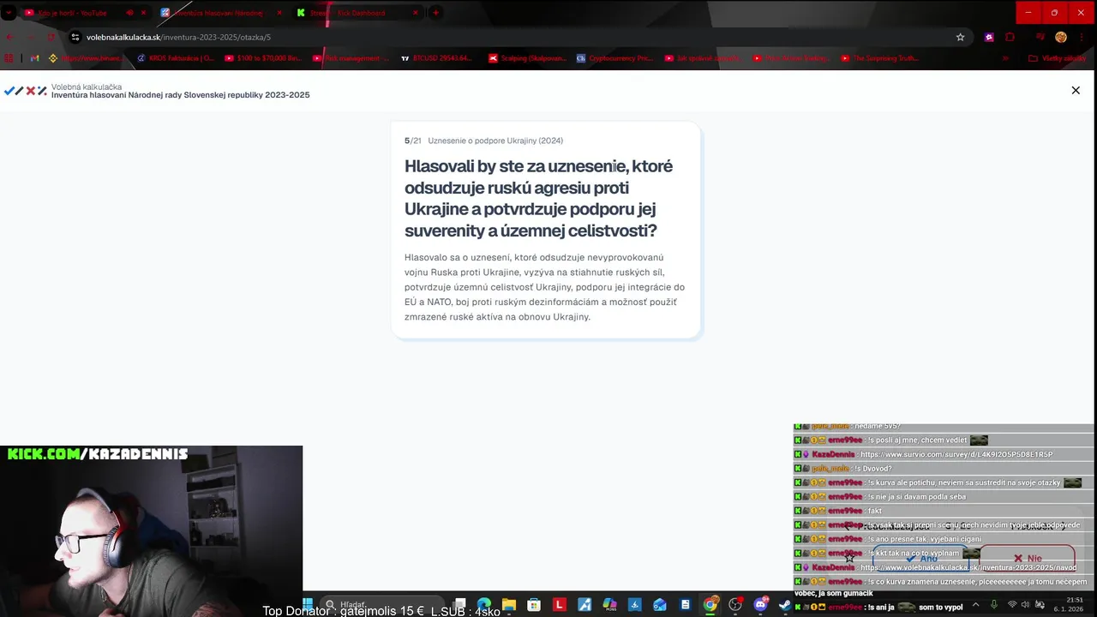
Task: Click the volebnakalkulacka.sk navod link in chat
Action: (968, 567)
